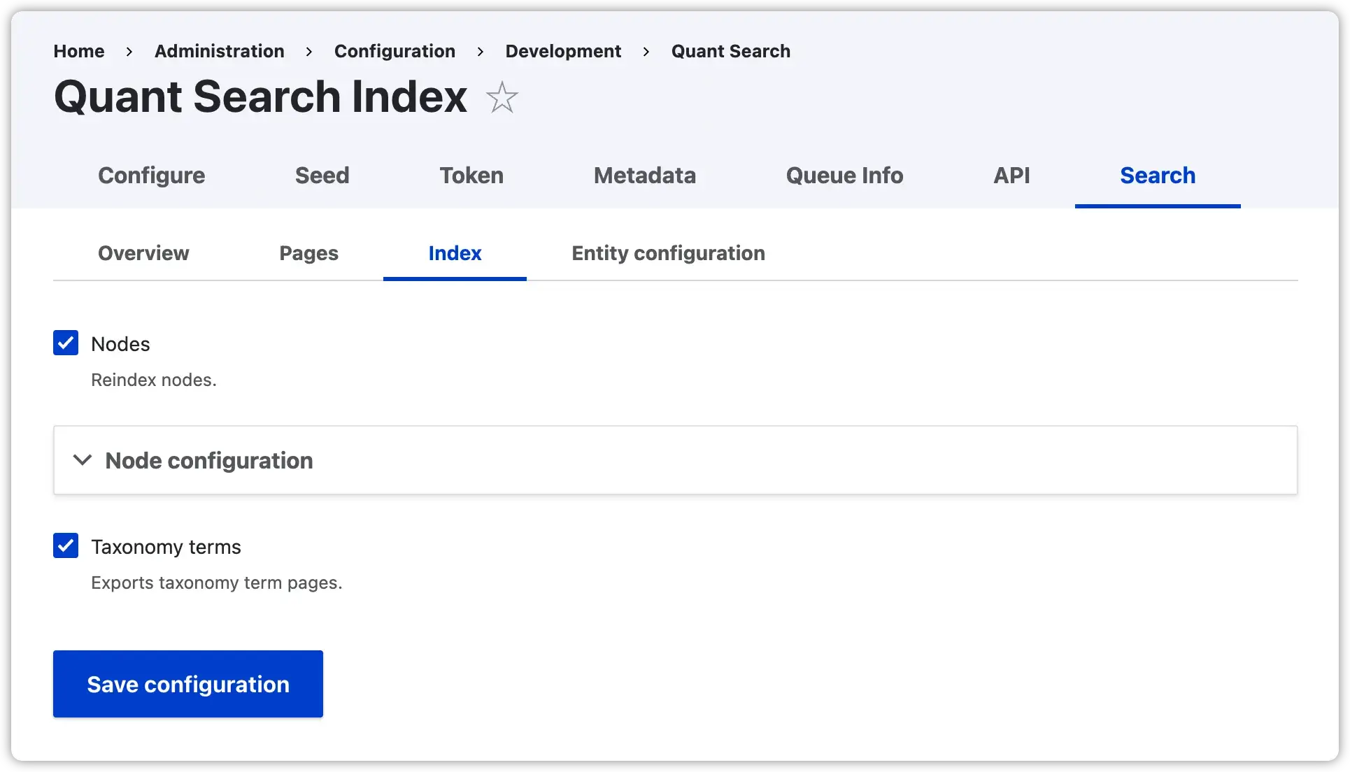Select the Token tab
The height and width of the screenshot is (772, 1350).
(x=471, y=176)
